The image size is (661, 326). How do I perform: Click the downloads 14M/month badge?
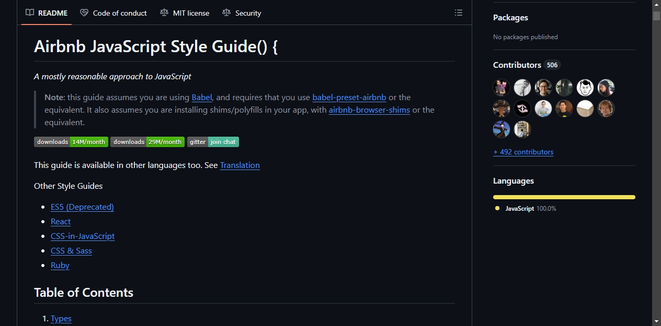[x=71, y=142]
